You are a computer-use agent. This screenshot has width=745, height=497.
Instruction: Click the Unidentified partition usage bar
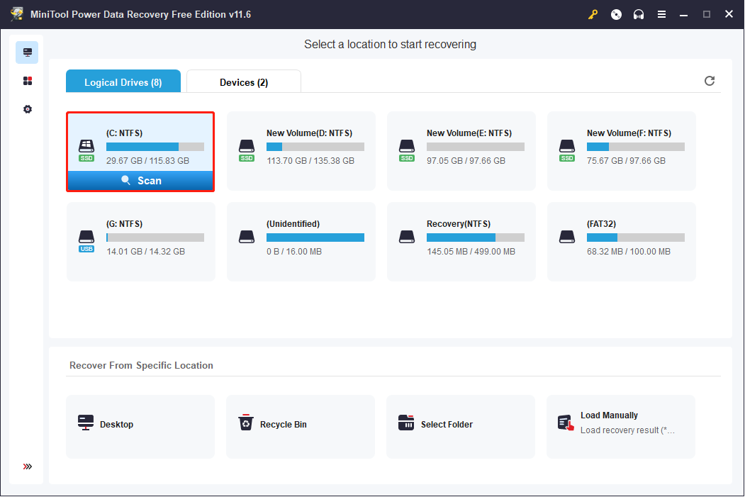pyautogui.click(x=315, y=238)
